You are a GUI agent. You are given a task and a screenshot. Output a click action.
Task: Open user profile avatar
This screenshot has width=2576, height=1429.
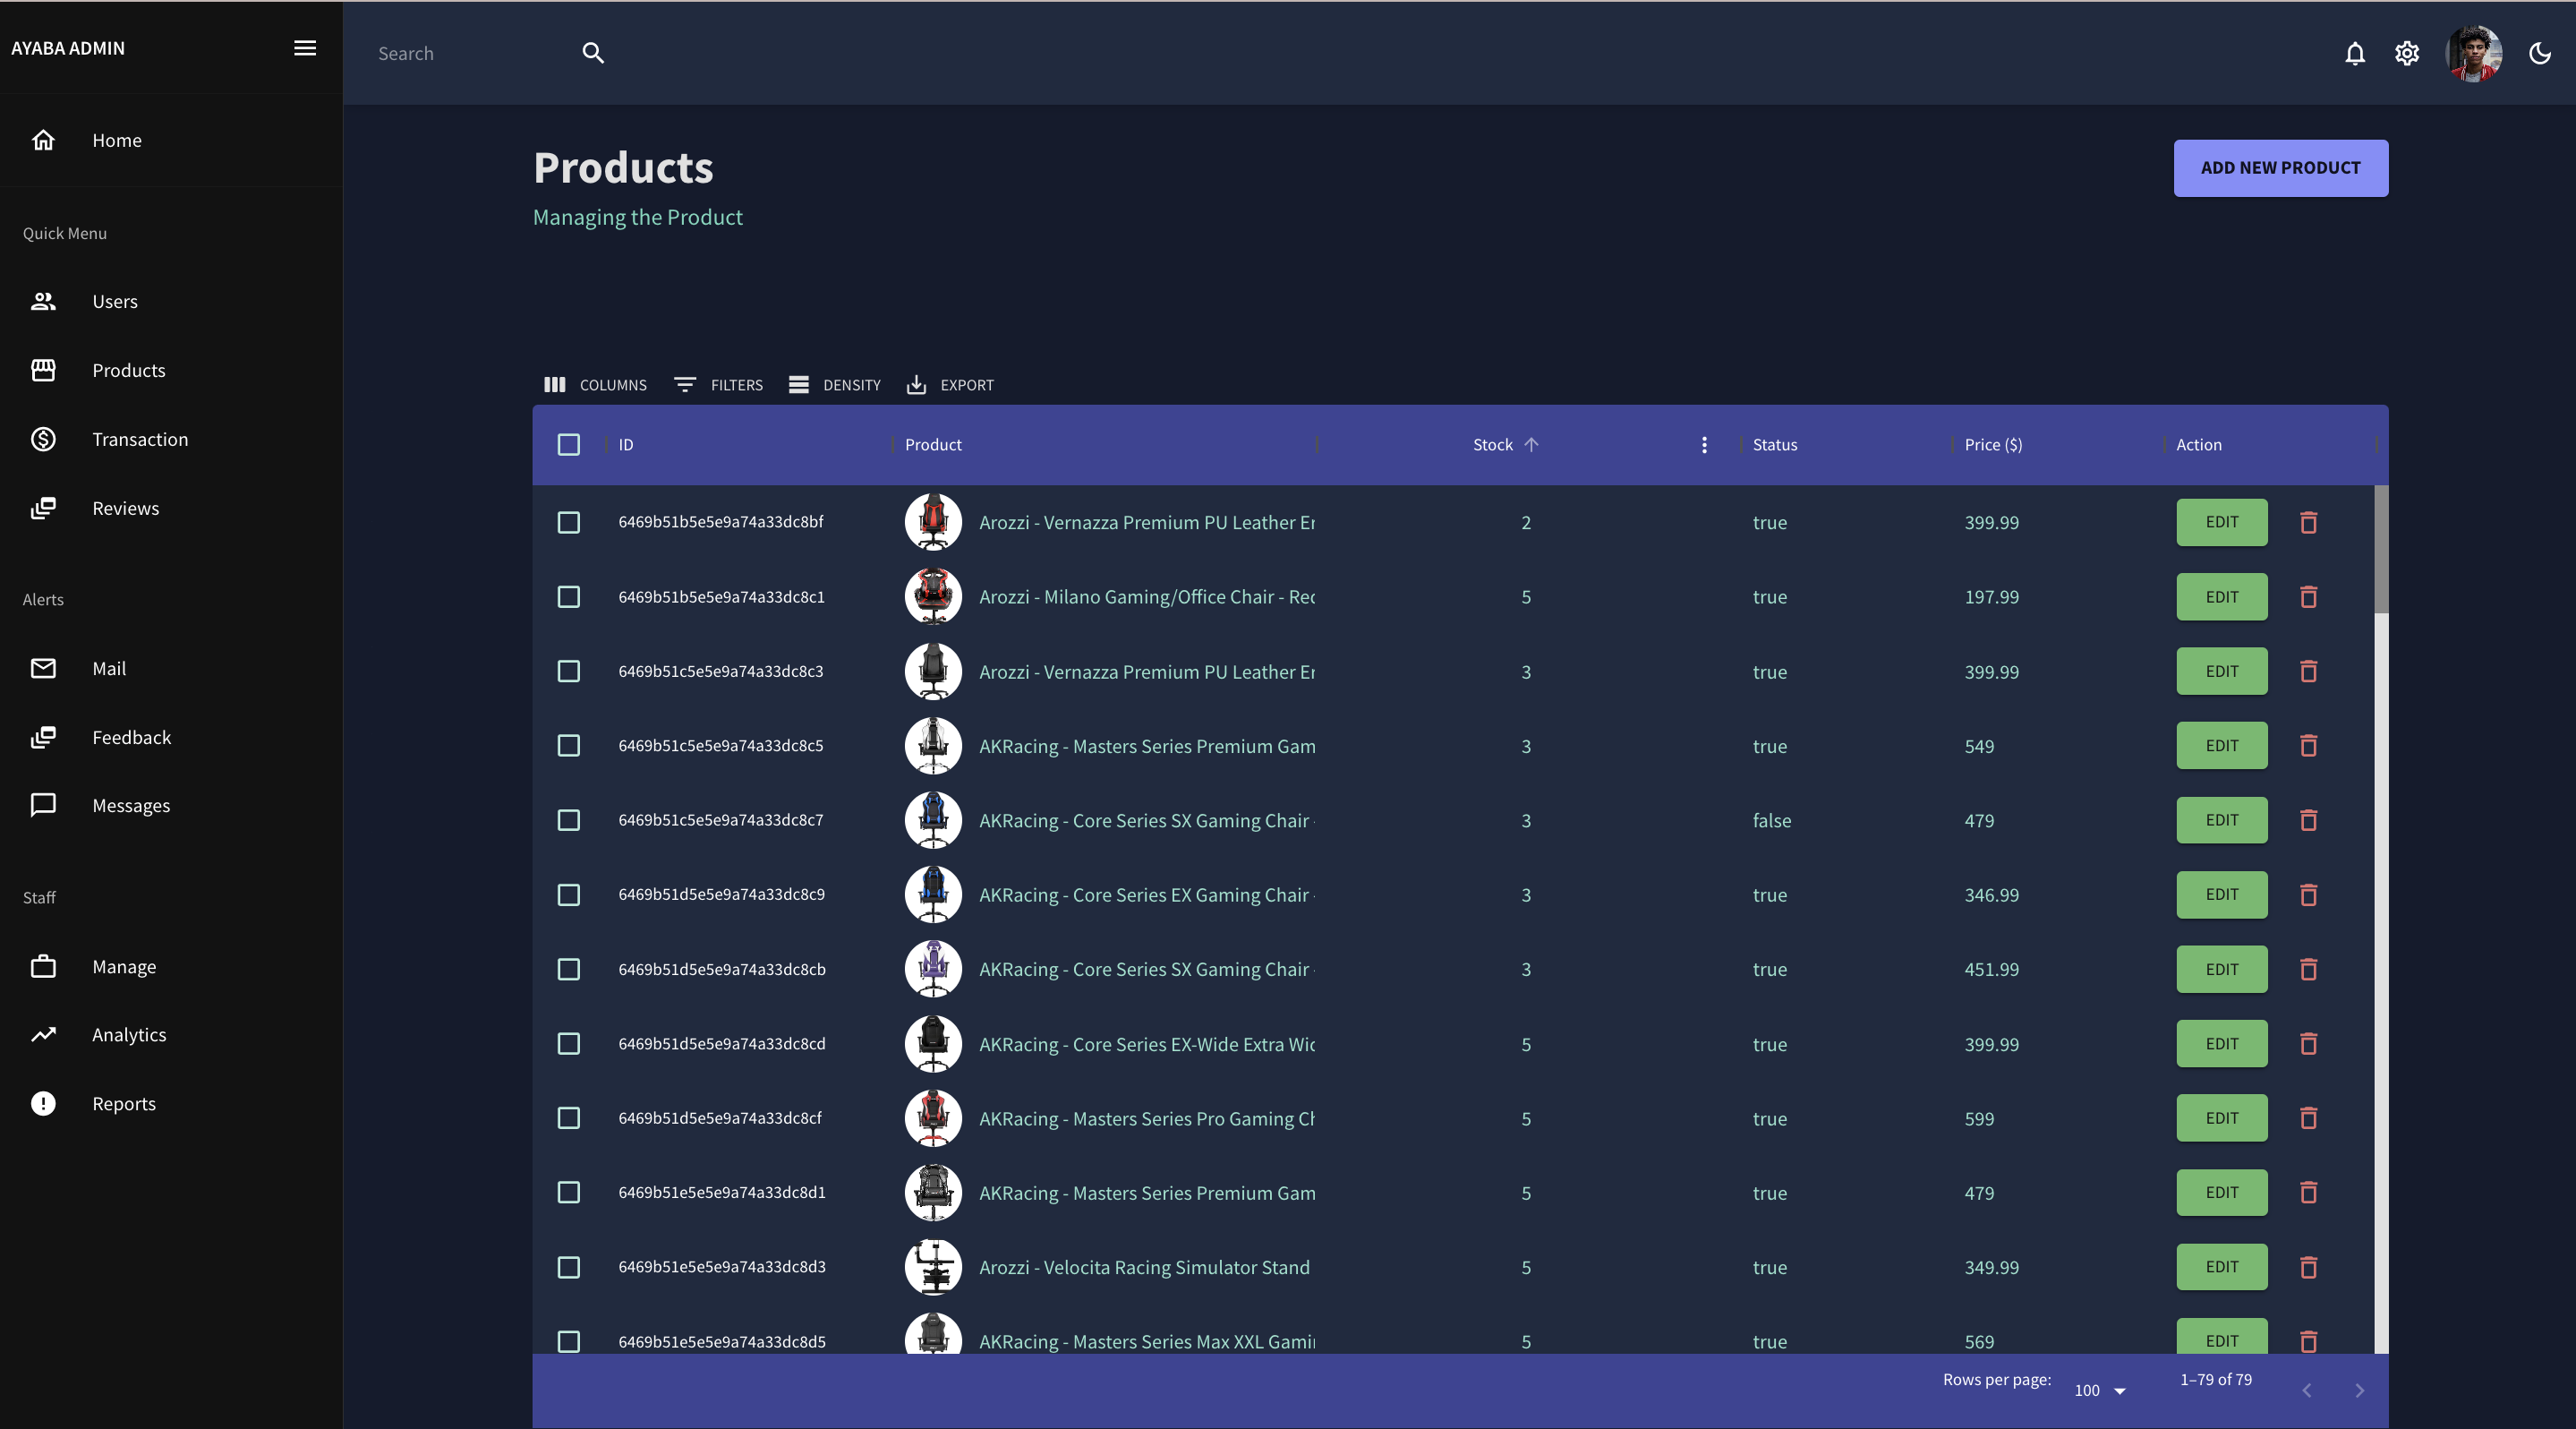tap(2474, 53)
